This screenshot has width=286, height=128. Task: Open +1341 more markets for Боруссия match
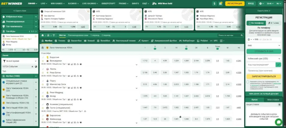coord(239,61)
